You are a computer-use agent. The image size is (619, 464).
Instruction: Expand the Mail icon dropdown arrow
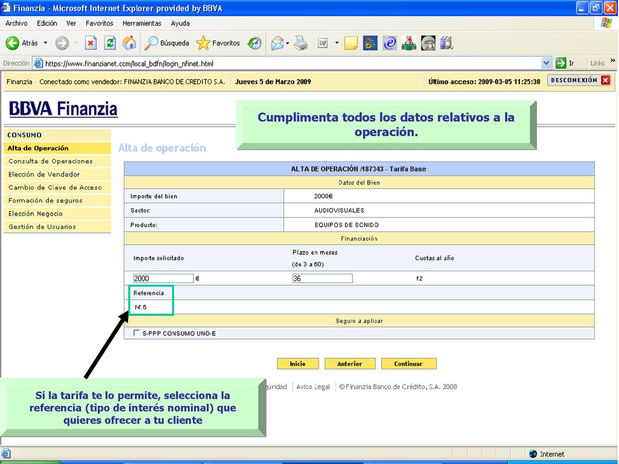point(288,43)
